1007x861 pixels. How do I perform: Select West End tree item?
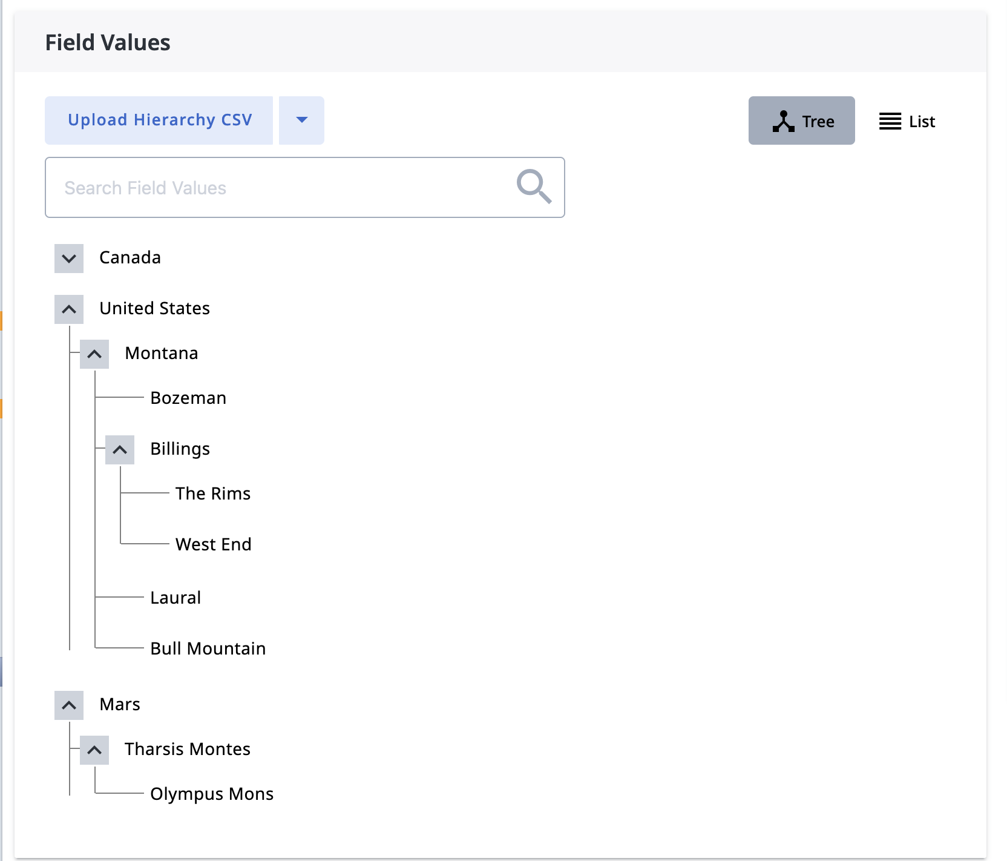[x=214, y=544]
